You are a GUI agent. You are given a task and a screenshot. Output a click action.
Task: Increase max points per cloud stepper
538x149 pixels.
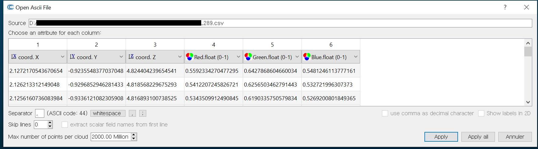[x=134, y=135]
